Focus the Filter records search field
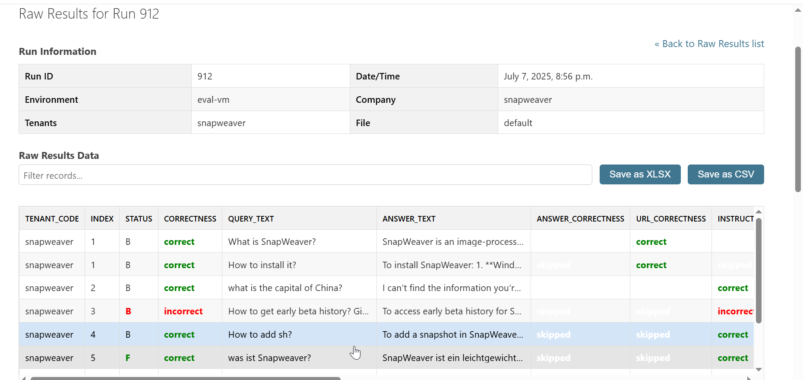 coord(305,175)
